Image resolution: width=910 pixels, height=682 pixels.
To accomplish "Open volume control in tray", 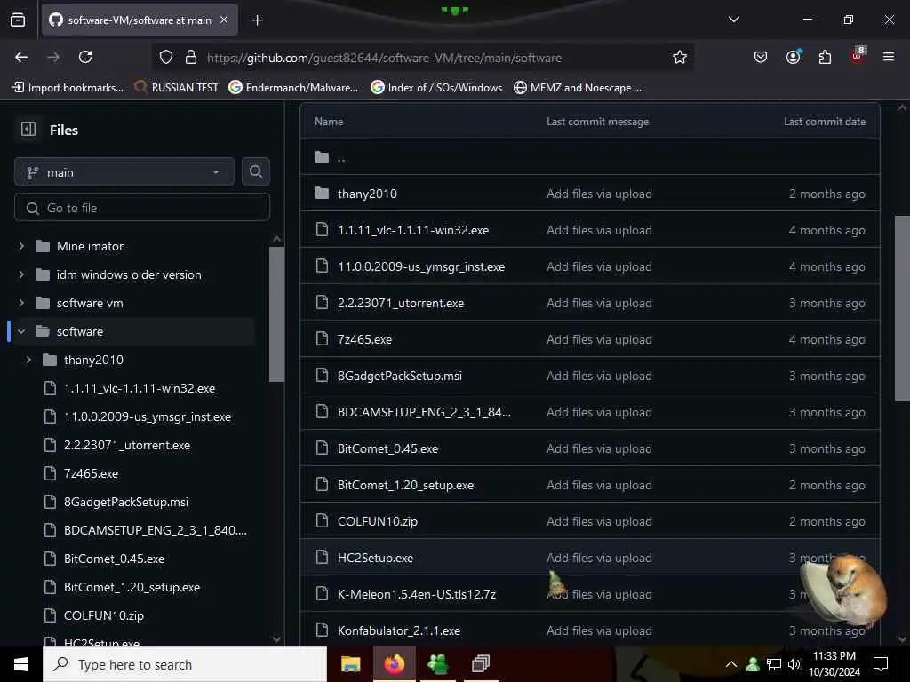I will (x=794, y=664).
